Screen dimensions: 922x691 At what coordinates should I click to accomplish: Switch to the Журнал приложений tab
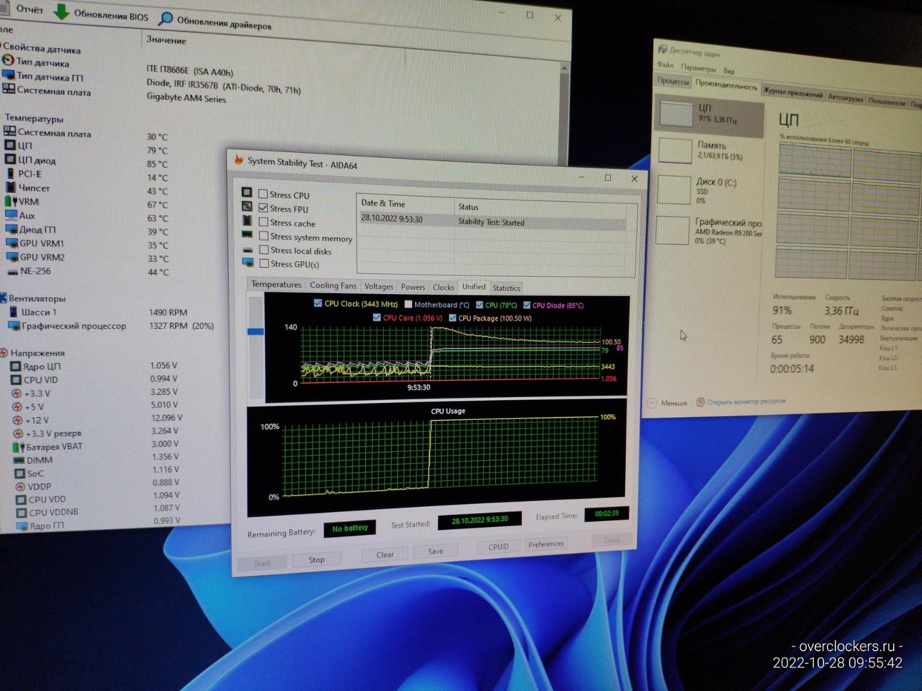click(793, 92)
